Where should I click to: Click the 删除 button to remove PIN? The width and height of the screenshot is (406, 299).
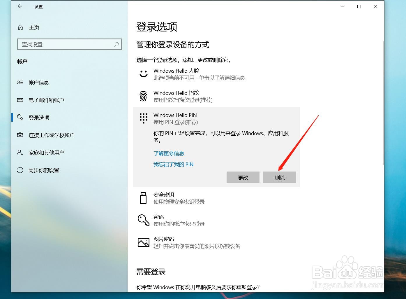coord(279,177)
